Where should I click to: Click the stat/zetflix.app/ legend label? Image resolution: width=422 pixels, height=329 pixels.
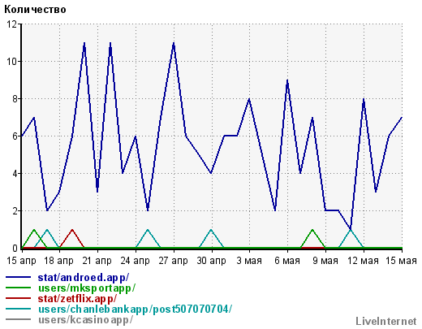(77, 299)
